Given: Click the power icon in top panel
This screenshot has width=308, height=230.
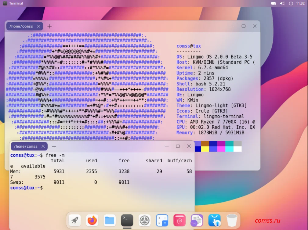Looking at the screenshot, I should coord(291,3).
